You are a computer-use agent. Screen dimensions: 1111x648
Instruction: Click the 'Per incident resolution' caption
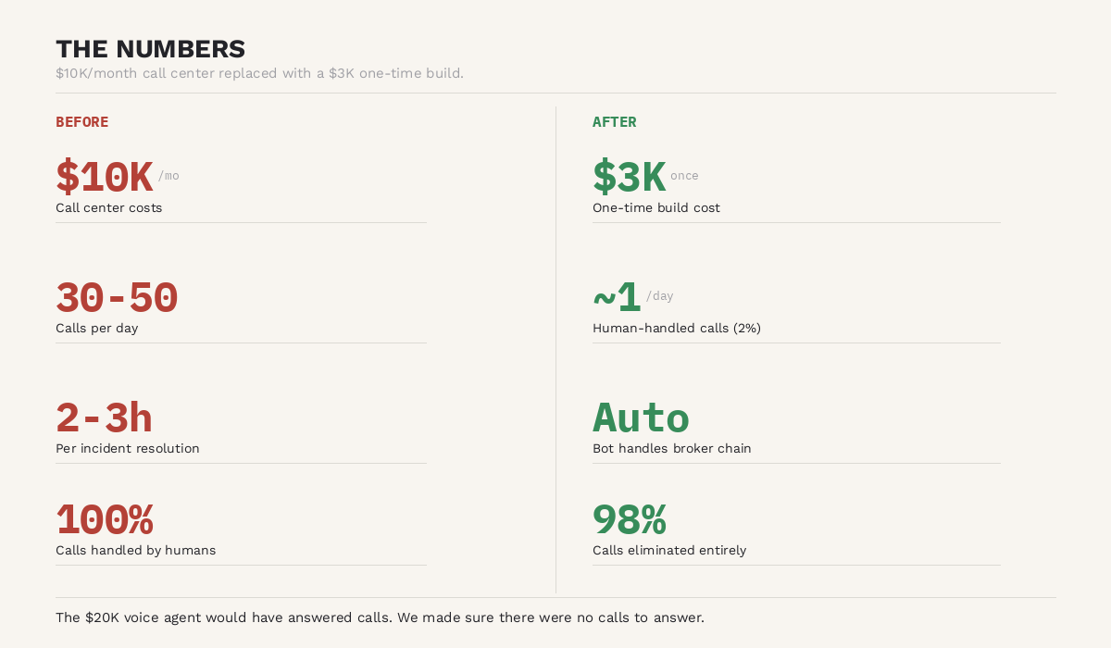click(127, 448)
